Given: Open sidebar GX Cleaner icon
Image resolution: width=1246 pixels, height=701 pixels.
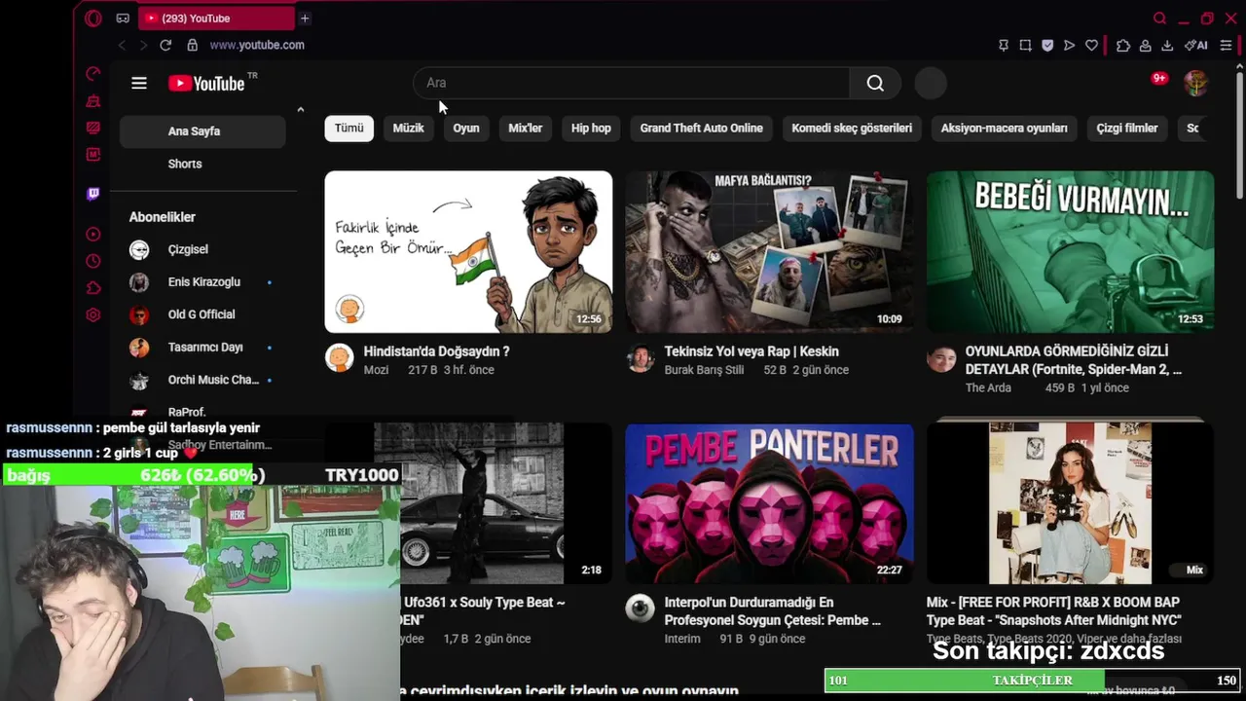Looking at the screenshot, I should pos(93,101).
